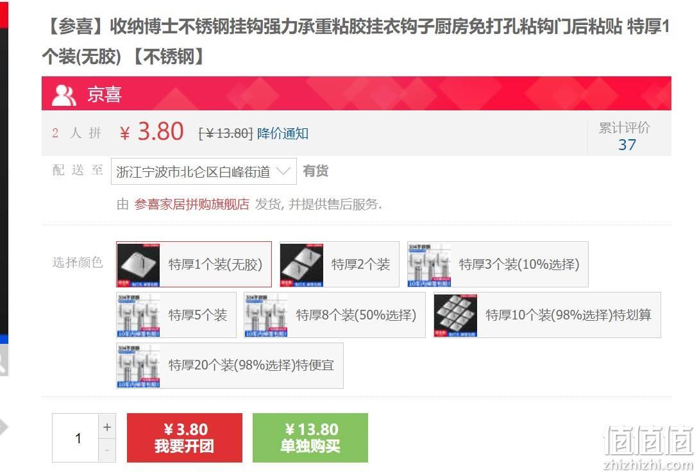This screenshot has width=699, height=476.
Task: Click the quantity input field
Action: coord(75,438)
